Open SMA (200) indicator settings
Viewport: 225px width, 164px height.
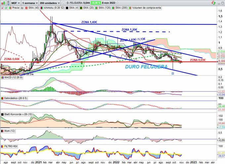pos(121,8)
